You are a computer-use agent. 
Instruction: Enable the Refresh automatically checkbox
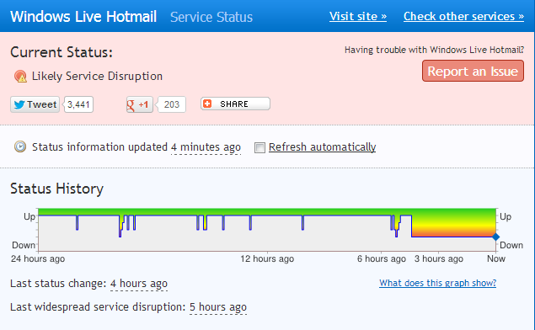(259, 147)
